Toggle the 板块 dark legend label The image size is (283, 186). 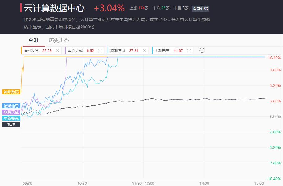coord(11,124)
